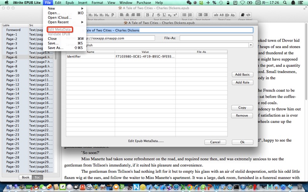Center-align text using toolbar icon
The width and height of the screenshot is (308, 192).
[x=127, y=15]
